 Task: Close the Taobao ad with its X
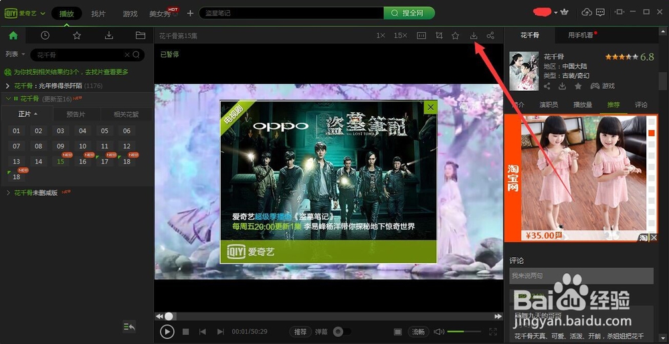point(654,238)
